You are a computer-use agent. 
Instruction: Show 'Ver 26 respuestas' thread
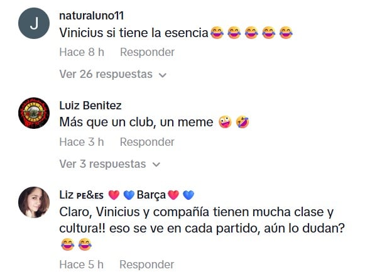[113, 74]
